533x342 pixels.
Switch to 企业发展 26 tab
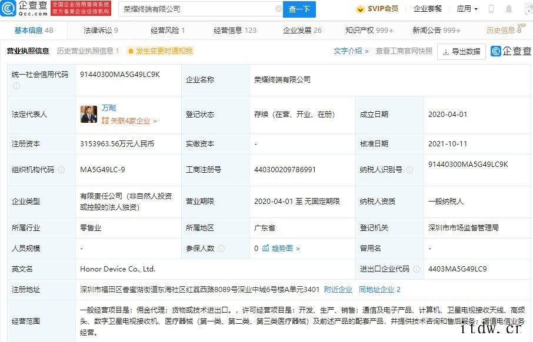(302, 30)
